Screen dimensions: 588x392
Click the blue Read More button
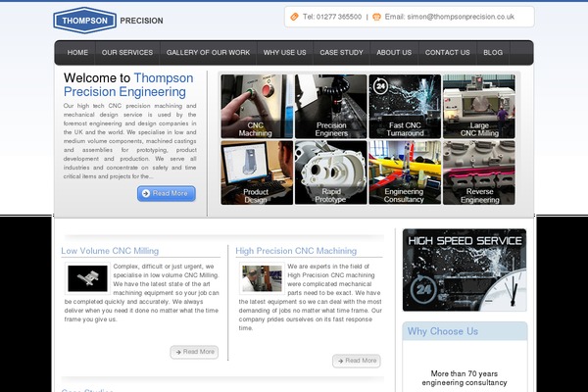[167, 194]
